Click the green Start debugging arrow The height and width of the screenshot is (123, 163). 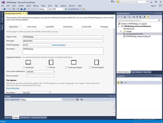(x=66, y=9)
